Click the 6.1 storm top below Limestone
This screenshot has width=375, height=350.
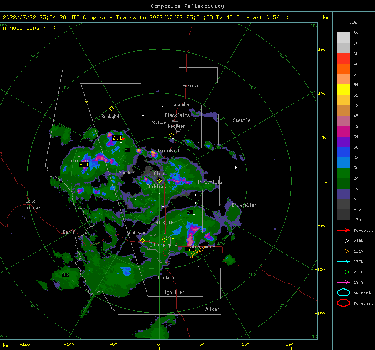click(x=84, y=165)
